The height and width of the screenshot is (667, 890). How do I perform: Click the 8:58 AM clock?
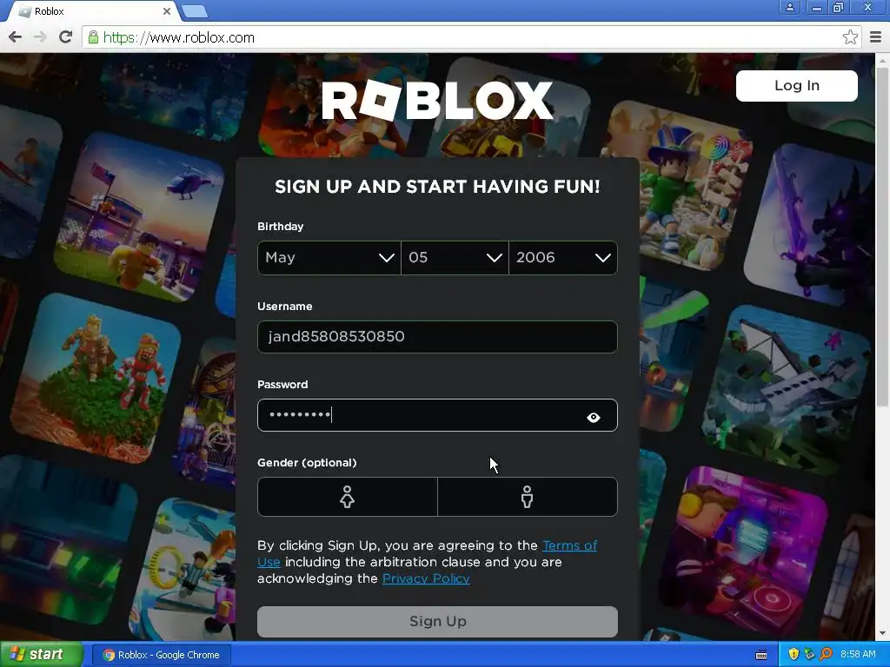(x=858, y=655)
